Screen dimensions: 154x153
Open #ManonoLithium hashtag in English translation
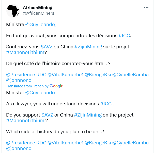coord(25,121)
